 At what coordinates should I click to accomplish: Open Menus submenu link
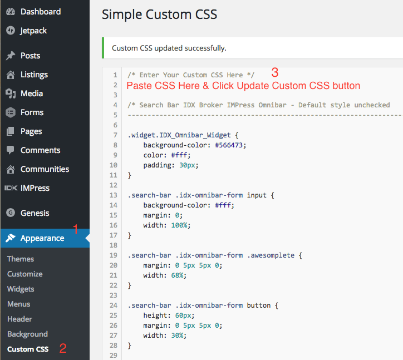pos(19,304)
